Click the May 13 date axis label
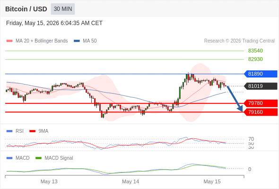Screen dimensions: 279x189 click(49, 181)
